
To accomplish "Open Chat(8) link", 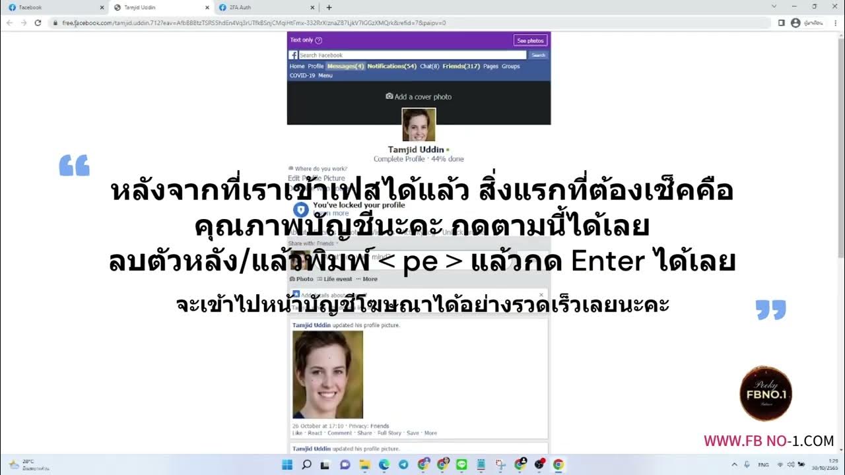I will [x=430, y=66].
